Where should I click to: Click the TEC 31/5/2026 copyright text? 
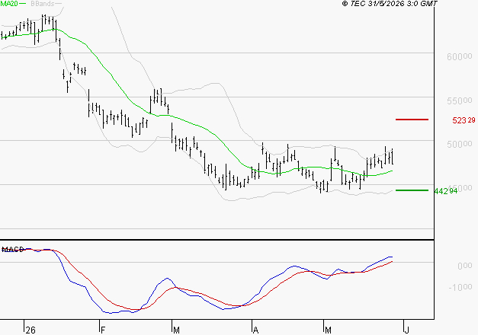[x=390, y=4]
